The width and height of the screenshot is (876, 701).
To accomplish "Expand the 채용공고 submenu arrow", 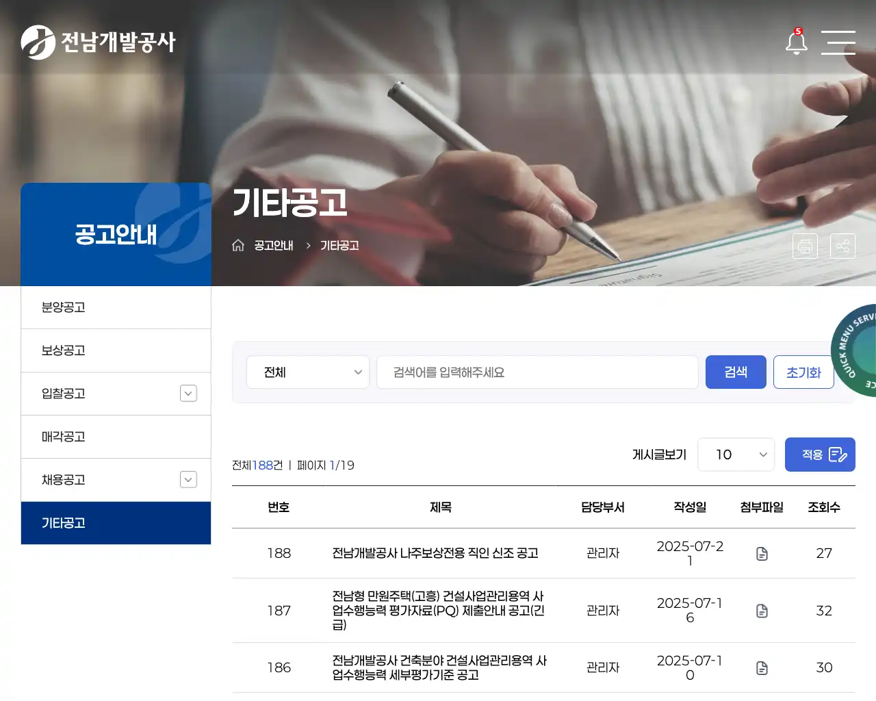I will pyautogui.click(x=188, y=479).
